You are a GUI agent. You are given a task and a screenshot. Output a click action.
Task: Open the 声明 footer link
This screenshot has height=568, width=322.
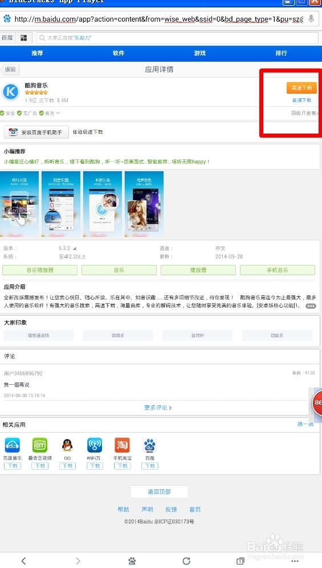click(147, 509)
